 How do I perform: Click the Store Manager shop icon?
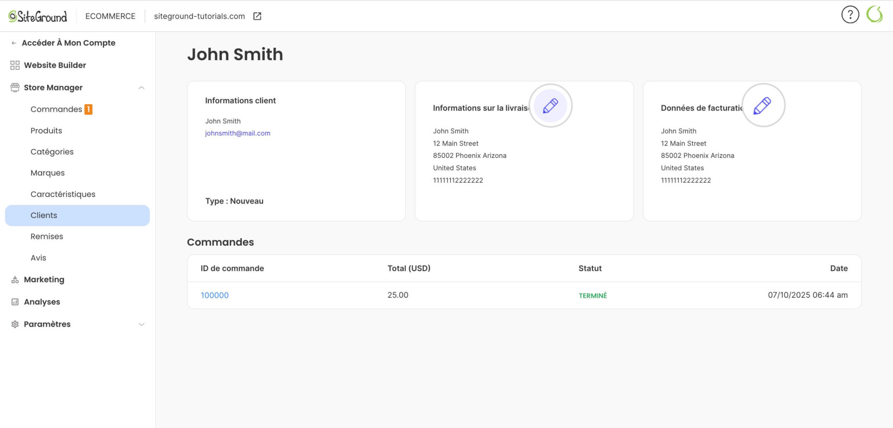(x=15, y=87)
